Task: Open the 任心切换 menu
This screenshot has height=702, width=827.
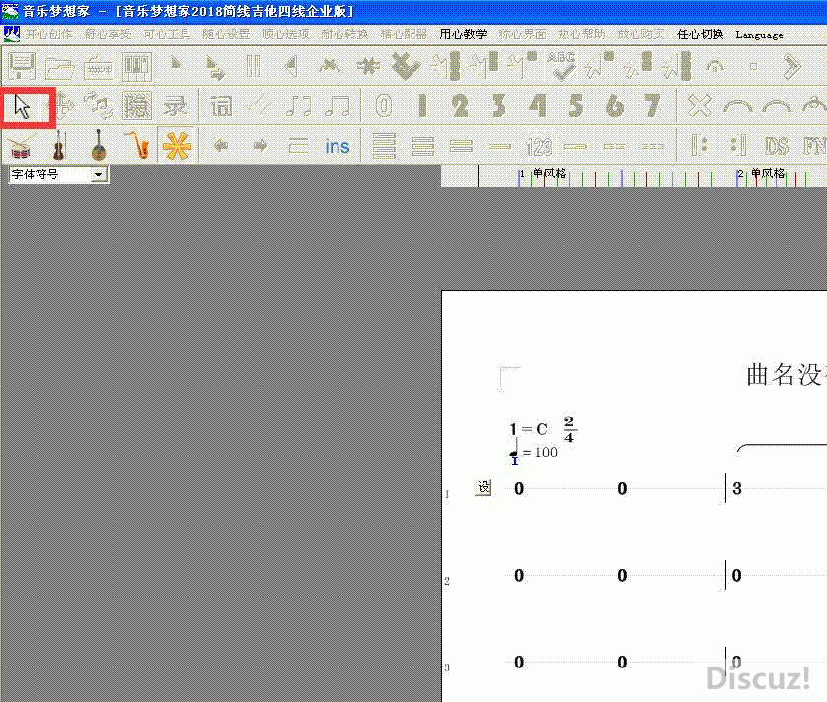Action: coord(701,35)
